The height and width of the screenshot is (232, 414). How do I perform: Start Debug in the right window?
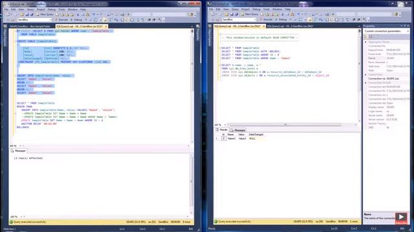coord(281,19)
